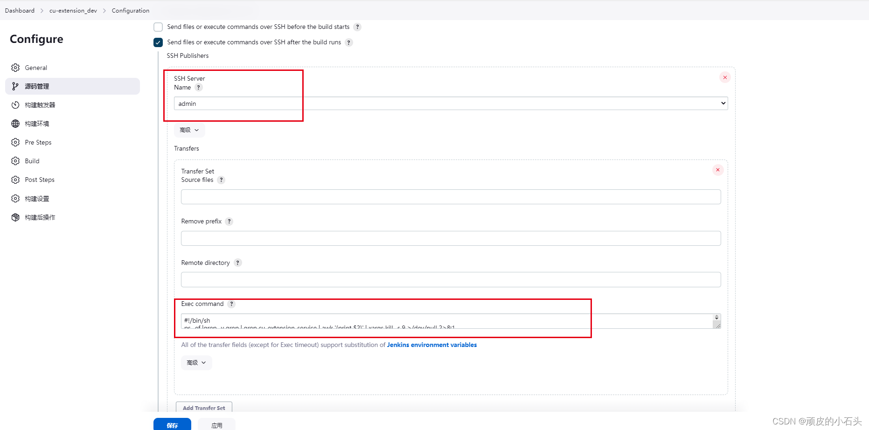The width and height of the screenshot is (869, 430).
Task: Go to Build section
Action: click(72, 161)
